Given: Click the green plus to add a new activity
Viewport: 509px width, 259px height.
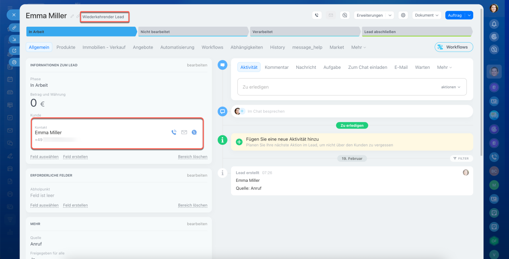Looking at the screenshot, I should click(x=239, y=142).
